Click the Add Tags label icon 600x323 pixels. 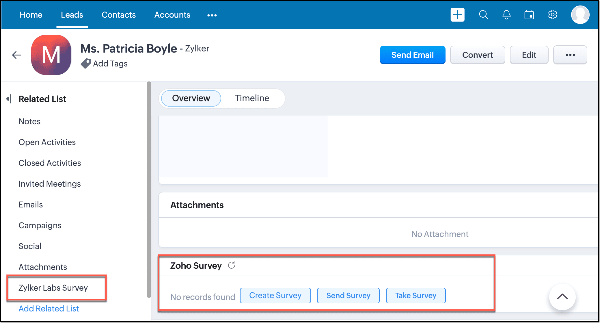click(86, 64)
